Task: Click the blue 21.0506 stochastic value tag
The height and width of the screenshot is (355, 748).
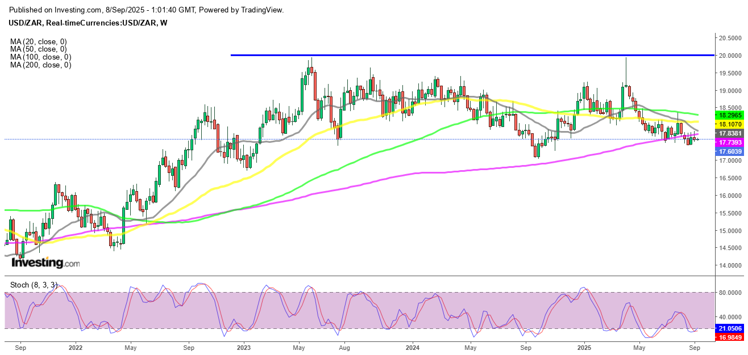Action: click(x=729, y=328)
